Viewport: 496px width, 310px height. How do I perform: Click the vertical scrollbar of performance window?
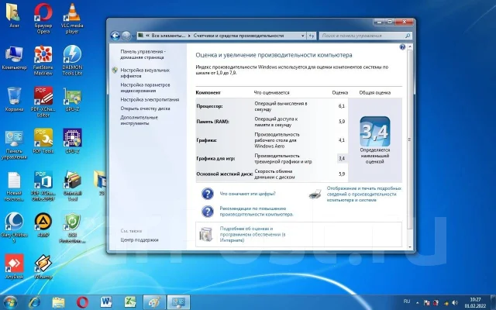pos(410,139)
